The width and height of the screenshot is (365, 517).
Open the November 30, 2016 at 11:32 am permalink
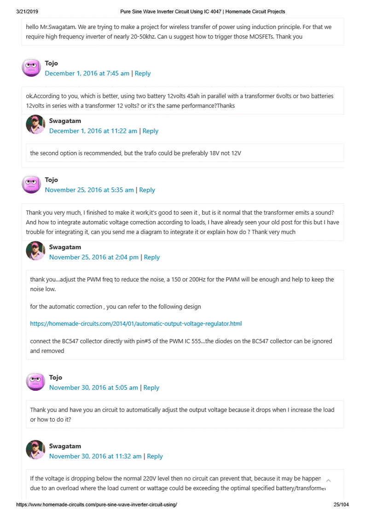point(95,456)
